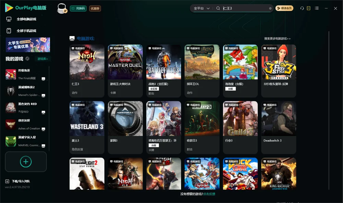This screenshot has height=203, width=343.
Task: Open the King Arthur game cover
Action: tap(279, 174)
